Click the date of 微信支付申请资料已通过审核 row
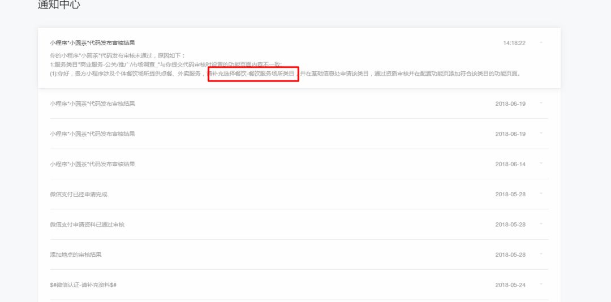Image resolution: width=611 pixels, height=302 pixels. (x=510, y=225)
